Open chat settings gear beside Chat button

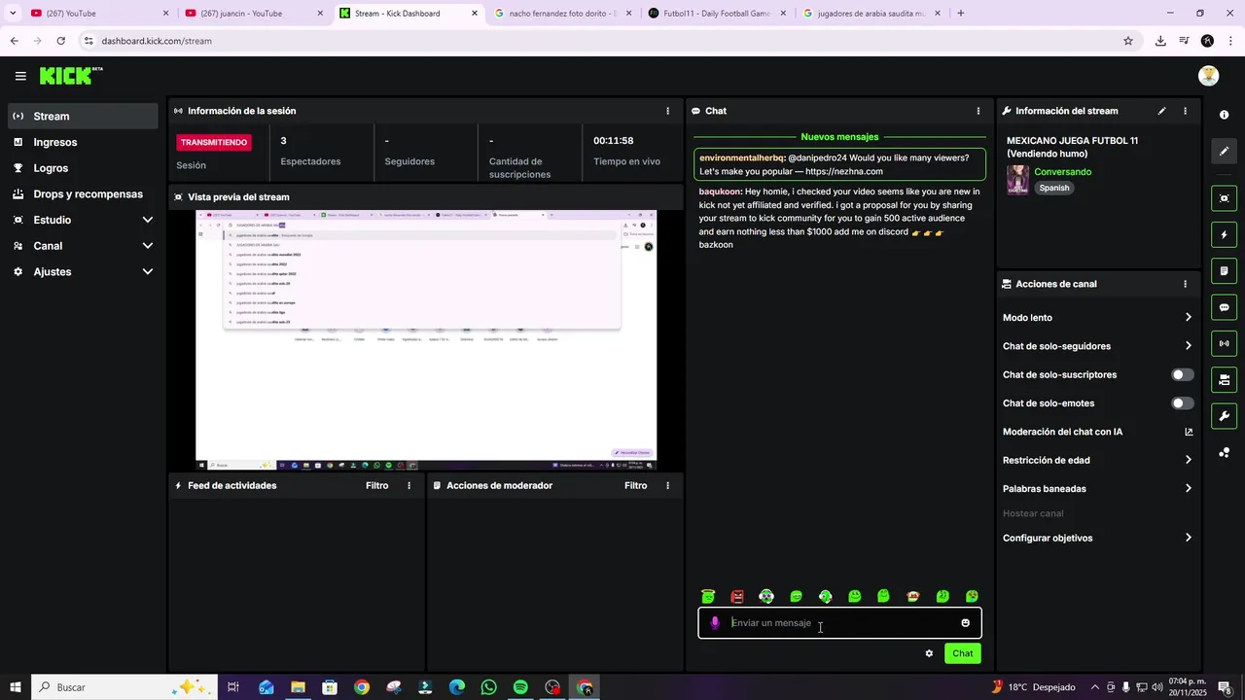click(x=929, y=653)
